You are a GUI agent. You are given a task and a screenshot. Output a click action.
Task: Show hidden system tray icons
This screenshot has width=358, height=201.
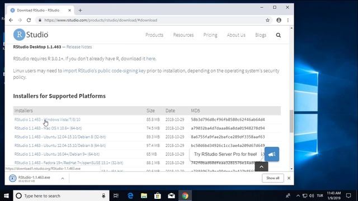coord(298,196)
